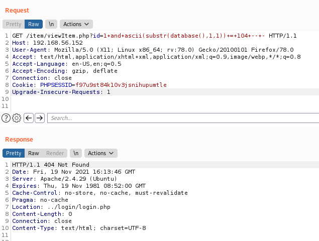Go to previous search match arrow
This screenshot has width=319, height=241.
click(x=29, y=118)
